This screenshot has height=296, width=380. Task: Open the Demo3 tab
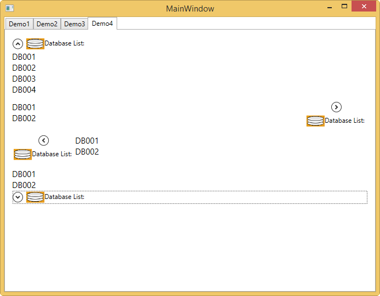74,24
